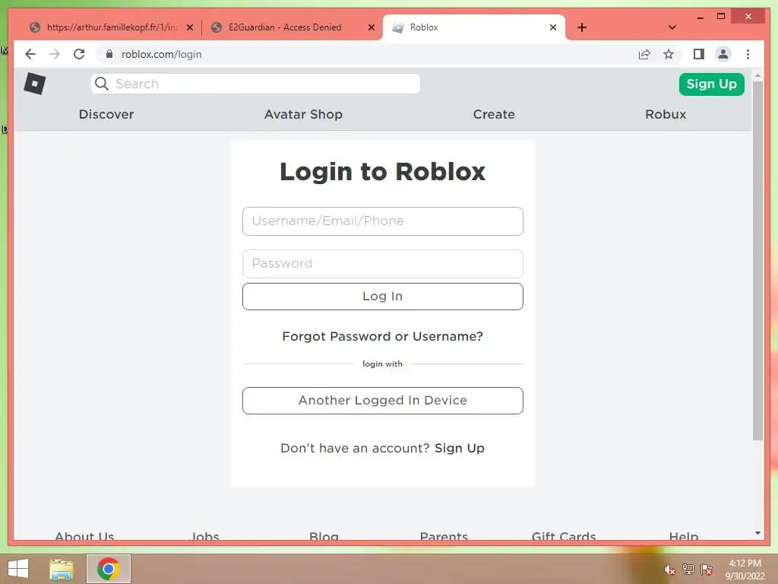Open the Chrome profile avatar icon

723,54
